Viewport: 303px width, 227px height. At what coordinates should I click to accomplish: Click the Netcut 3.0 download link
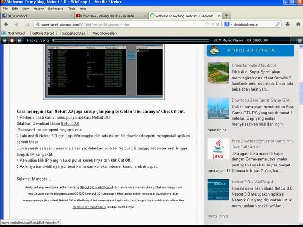pos(70,124)
